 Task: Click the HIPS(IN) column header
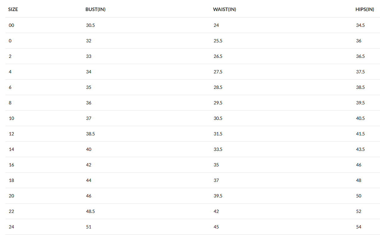(x=365, y=10)
